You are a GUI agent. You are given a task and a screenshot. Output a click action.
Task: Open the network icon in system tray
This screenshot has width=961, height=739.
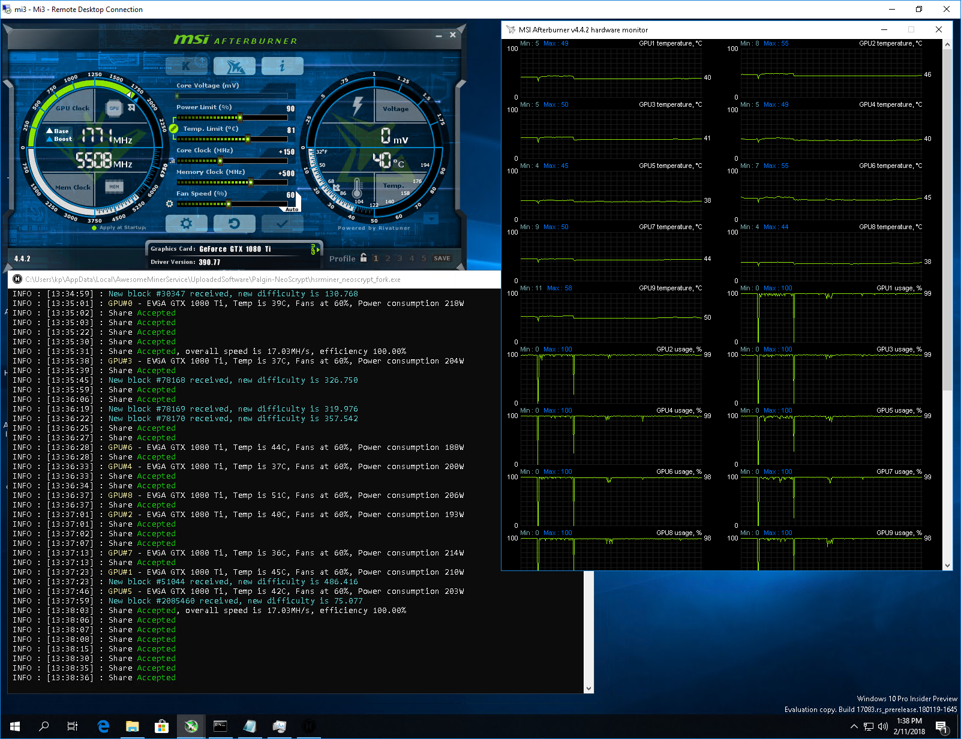click(x=868, y=726)
